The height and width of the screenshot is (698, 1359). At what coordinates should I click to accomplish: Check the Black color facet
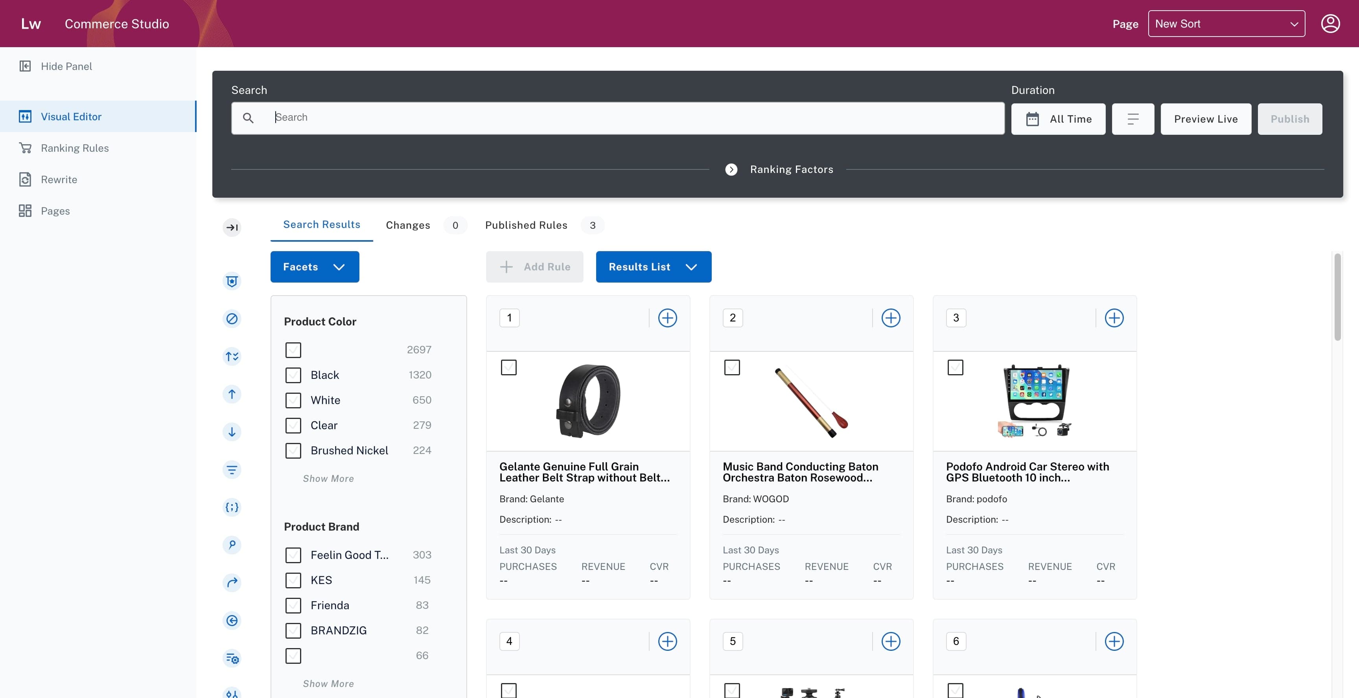(x=293, y=375)
